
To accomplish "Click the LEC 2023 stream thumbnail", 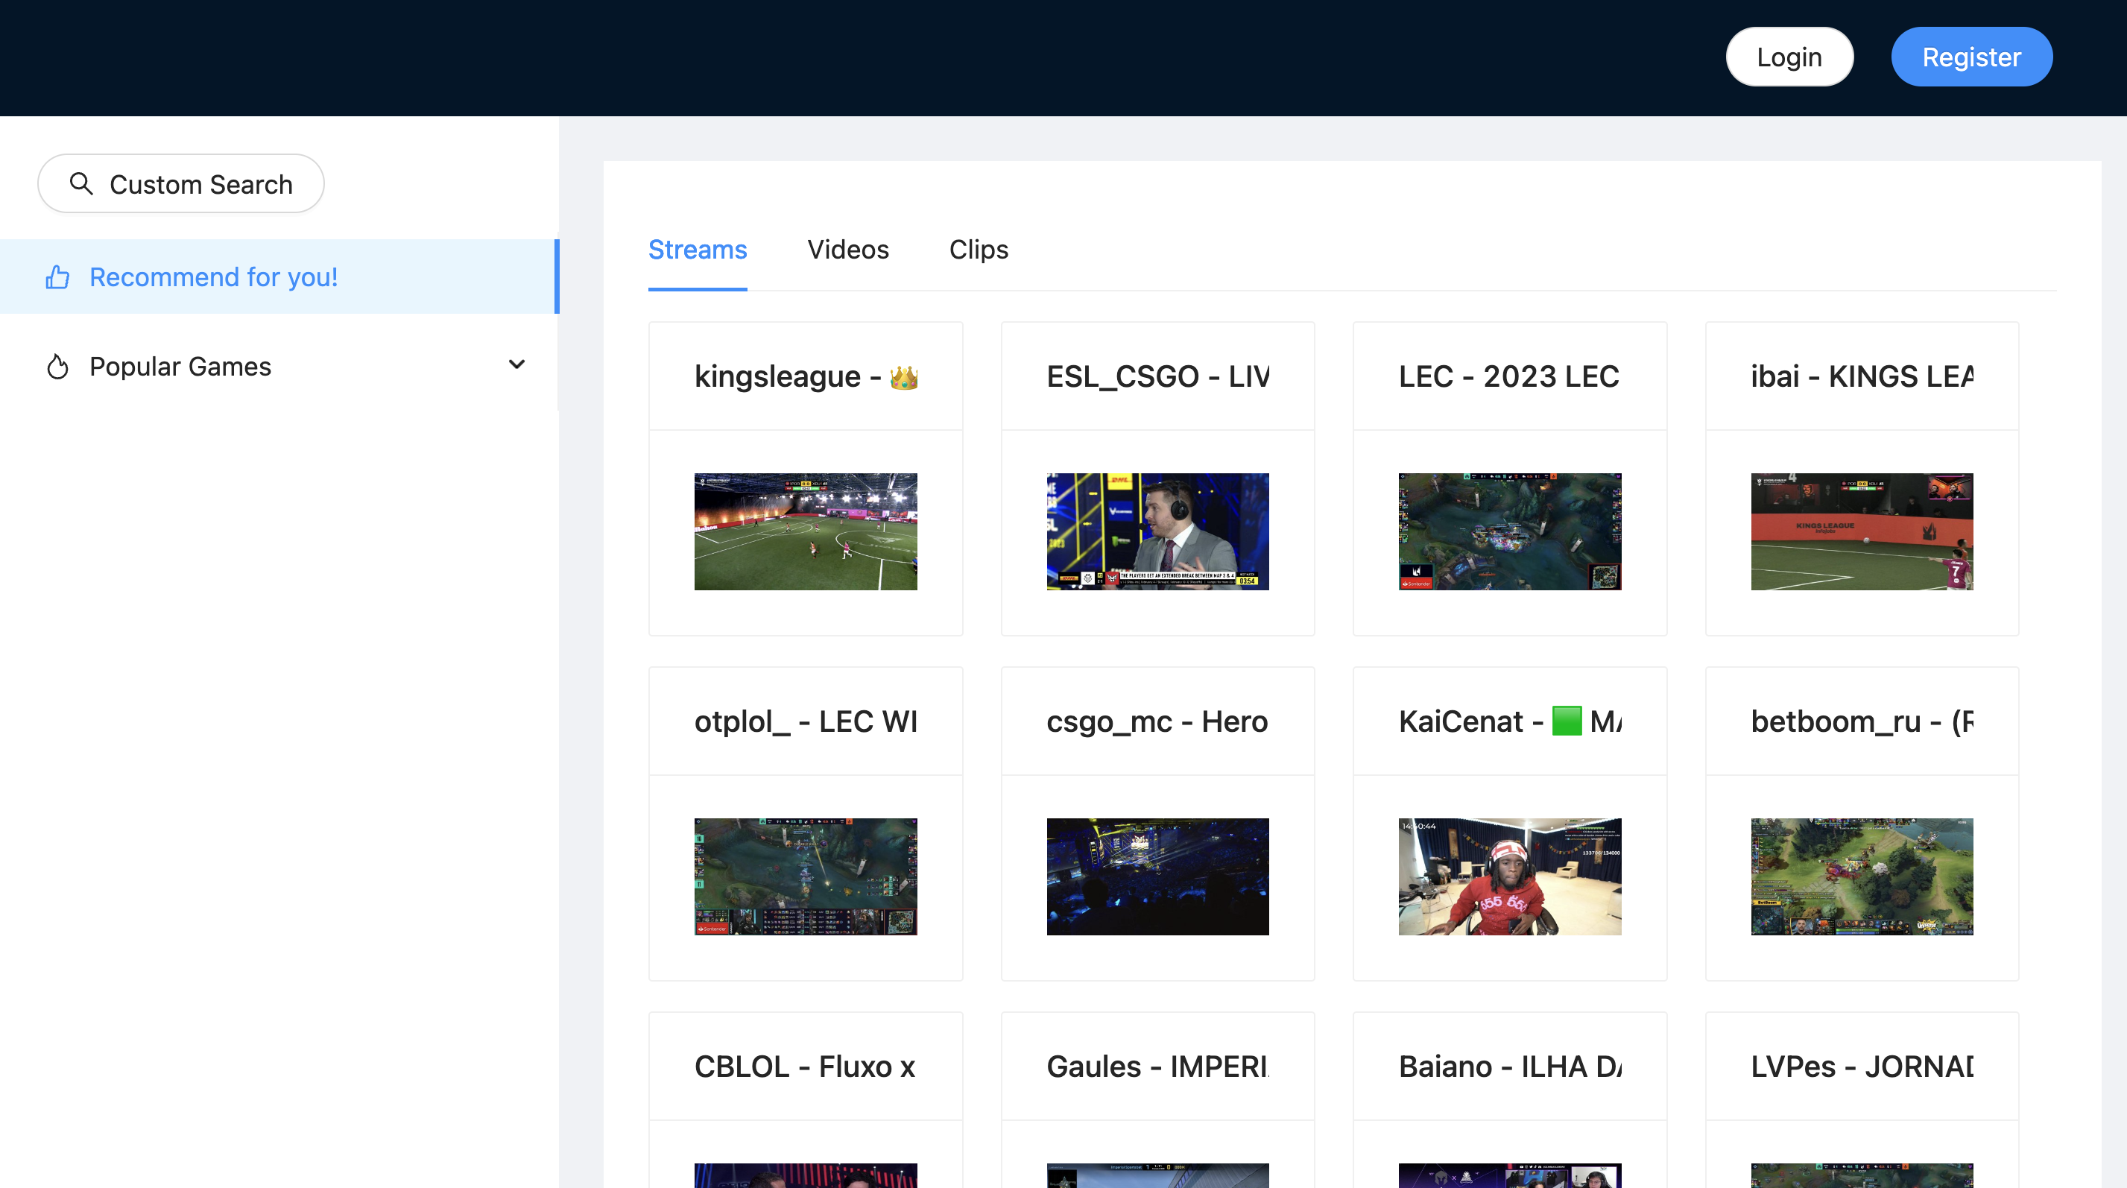I will (1509, 531).
